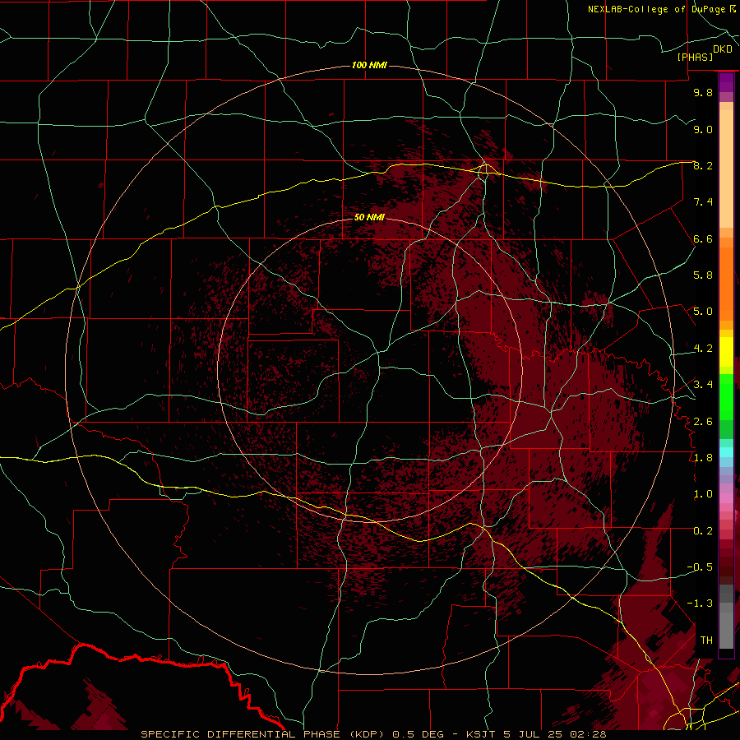
Task: Click the 7.4 value on color scale
Action: pyautogui.click(x=703, y=202)
